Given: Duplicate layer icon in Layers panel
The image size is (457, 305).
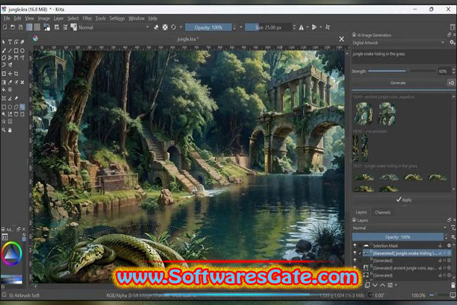Looking at the screenshot, I should point(368,285).
